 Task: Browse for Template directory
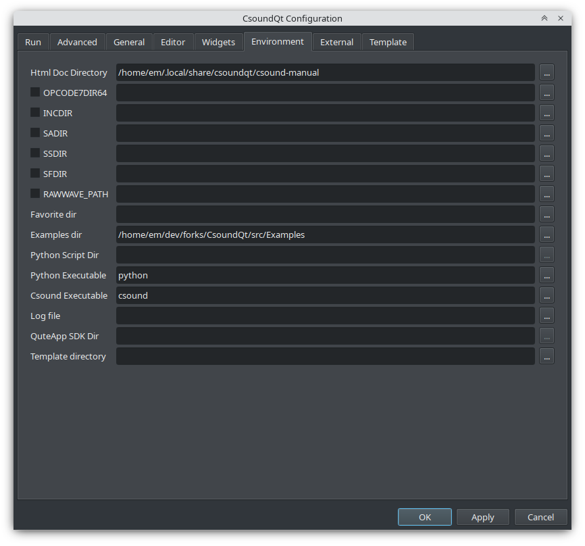point(546,356)
